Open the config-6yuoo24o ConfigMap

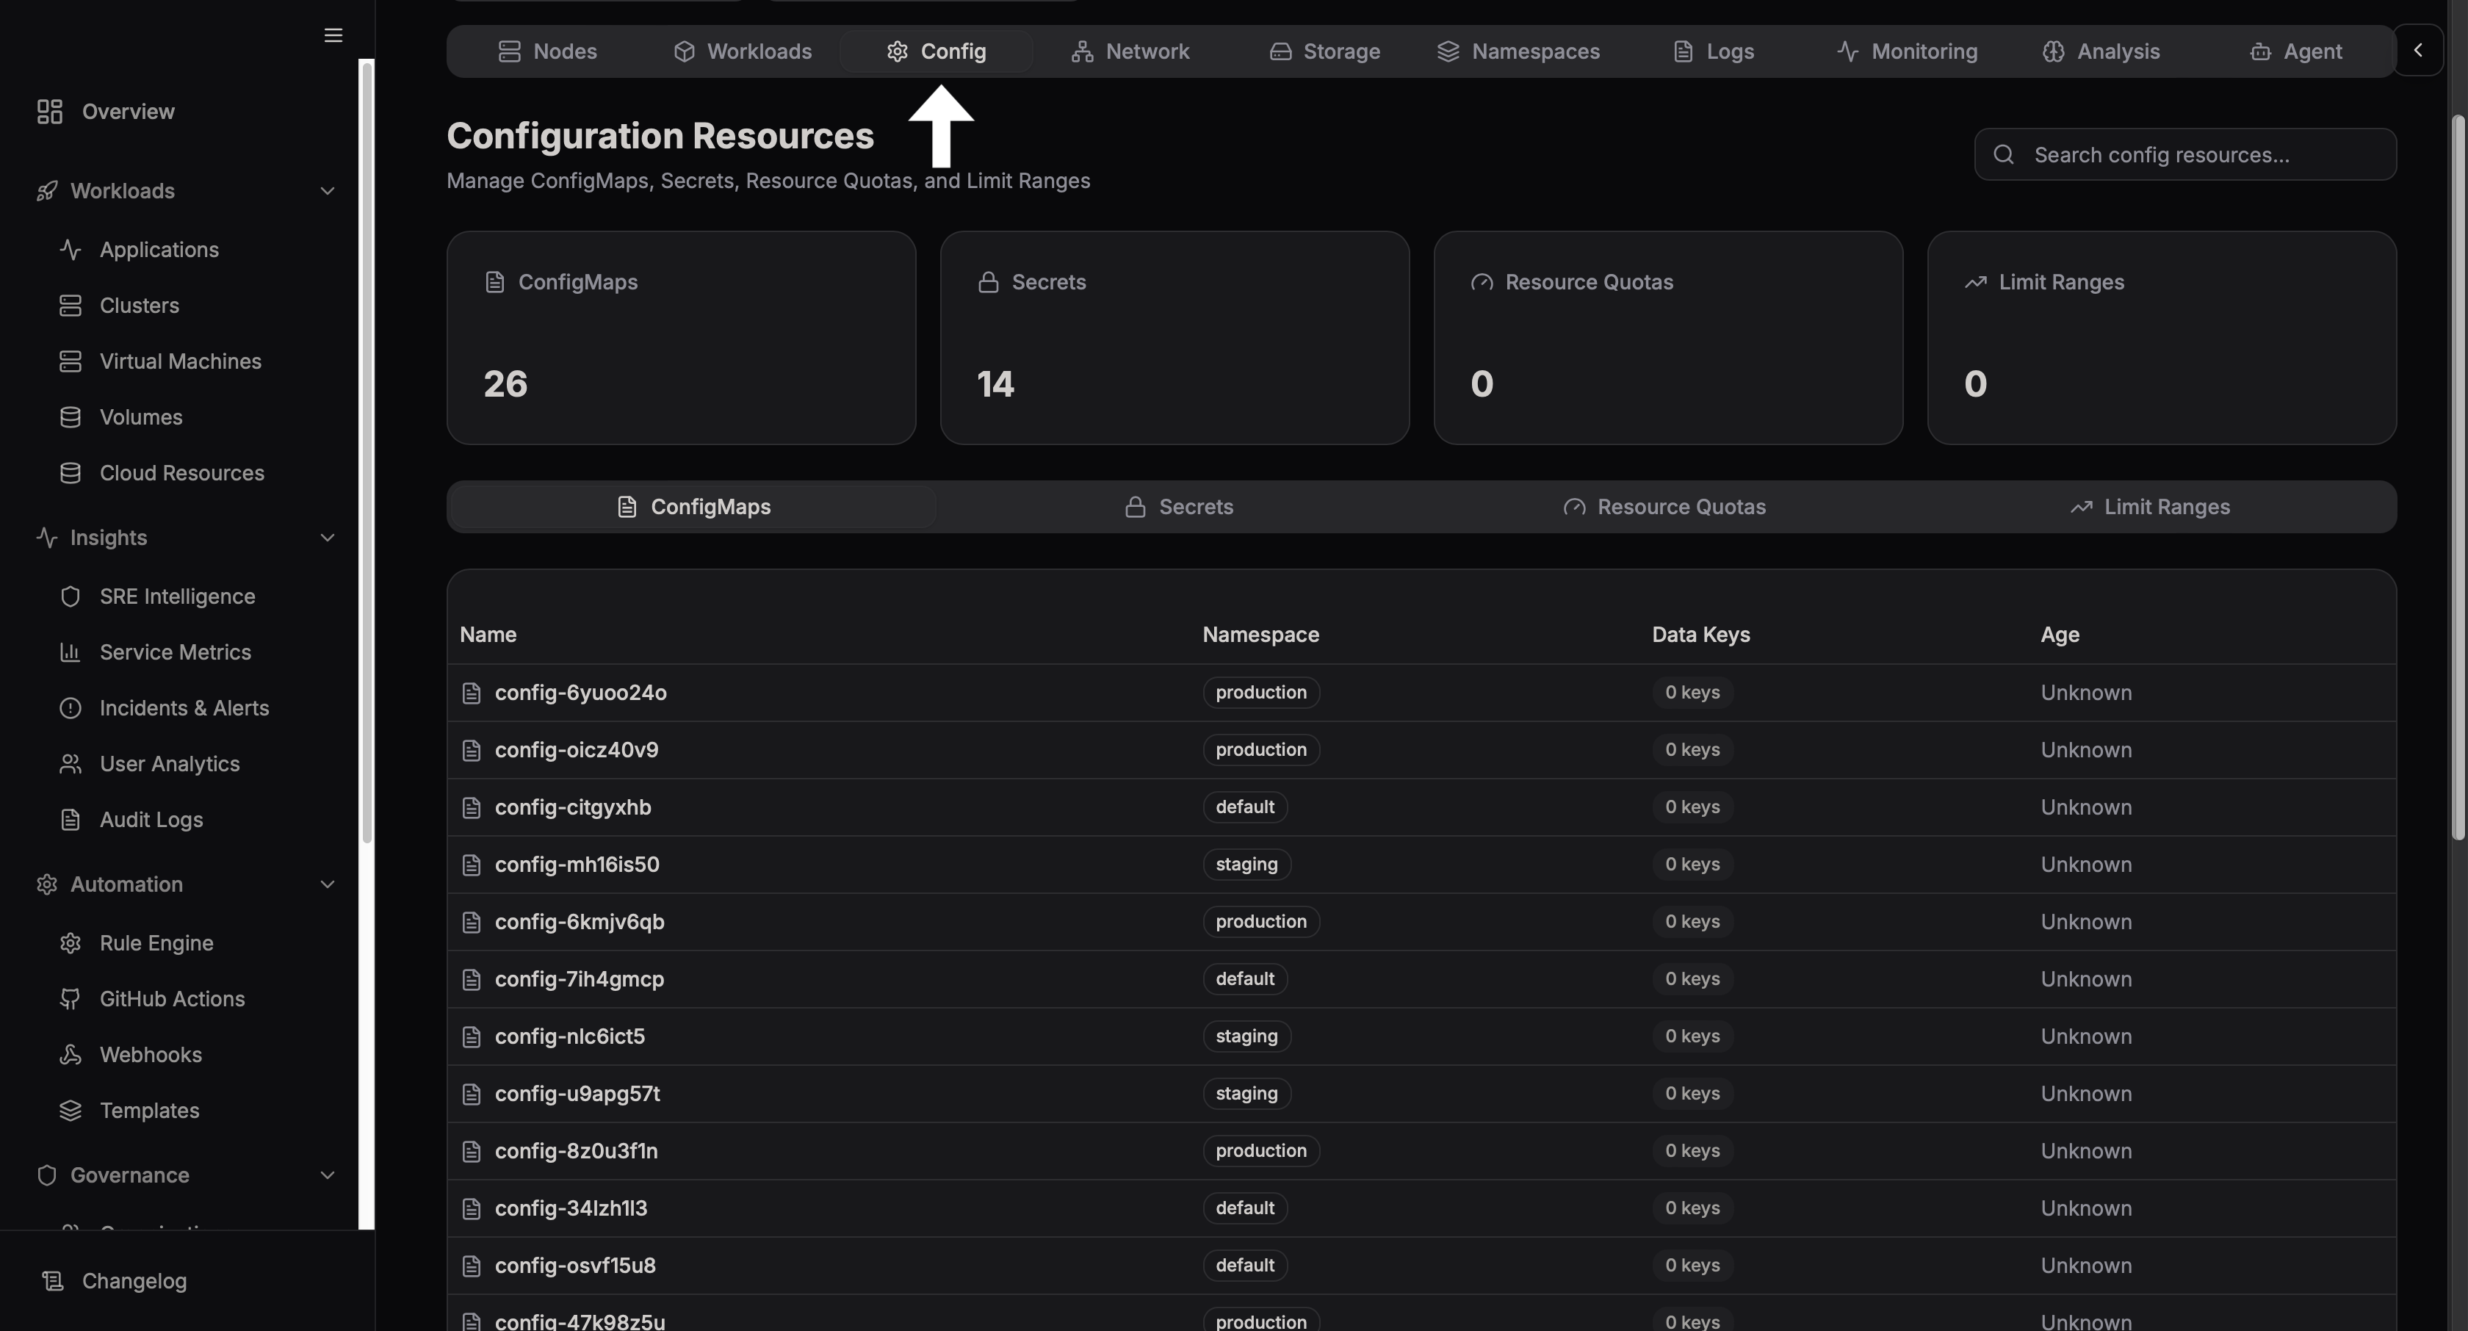coord(580,692)
